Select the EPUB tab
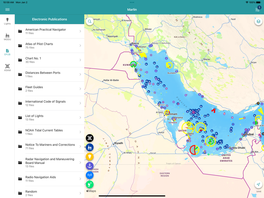 7,52
